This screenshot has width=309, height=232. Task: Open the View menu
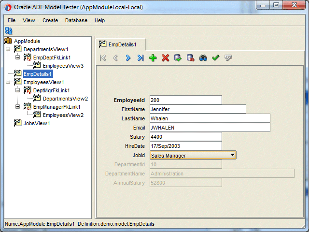pos(29,20)
